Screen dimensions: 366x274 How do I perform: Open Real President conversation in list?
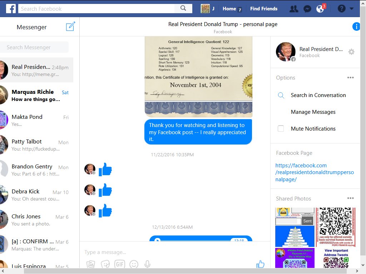click(37, 70)
